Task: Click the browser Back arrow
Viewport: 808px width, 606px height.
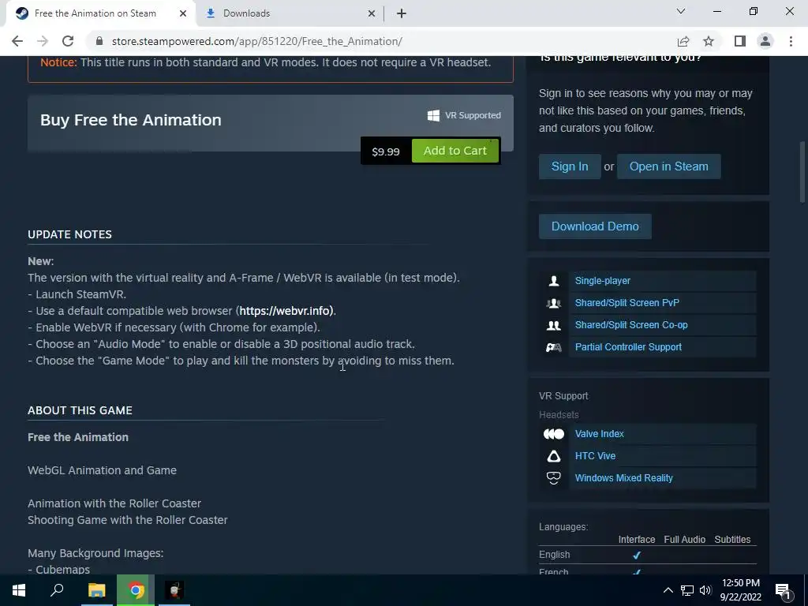Action: point(17,41)
